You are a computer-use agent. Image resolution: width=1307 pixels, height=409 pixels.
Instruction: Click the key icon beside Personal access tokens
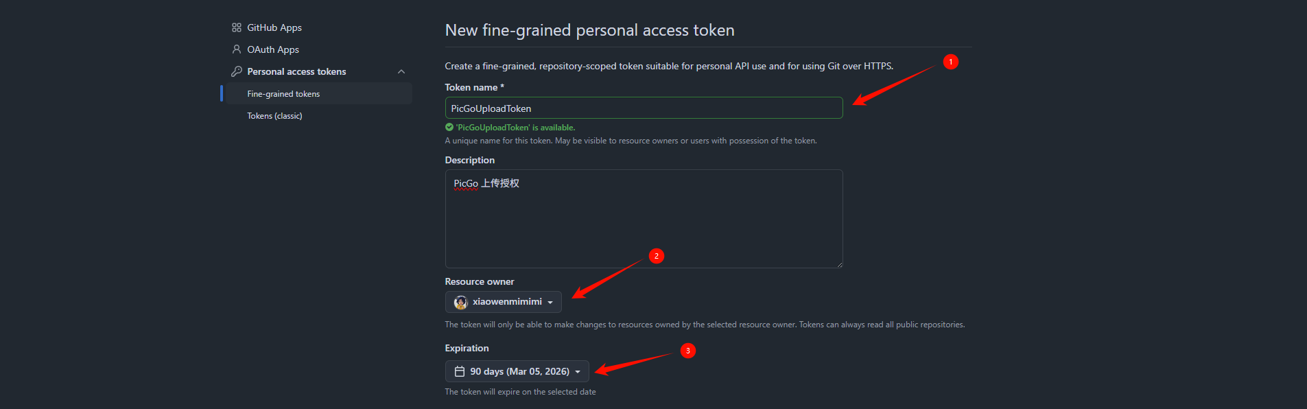point(237,71)
